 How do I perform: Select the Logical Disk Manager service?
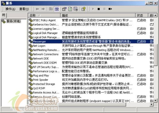(45, 33)
